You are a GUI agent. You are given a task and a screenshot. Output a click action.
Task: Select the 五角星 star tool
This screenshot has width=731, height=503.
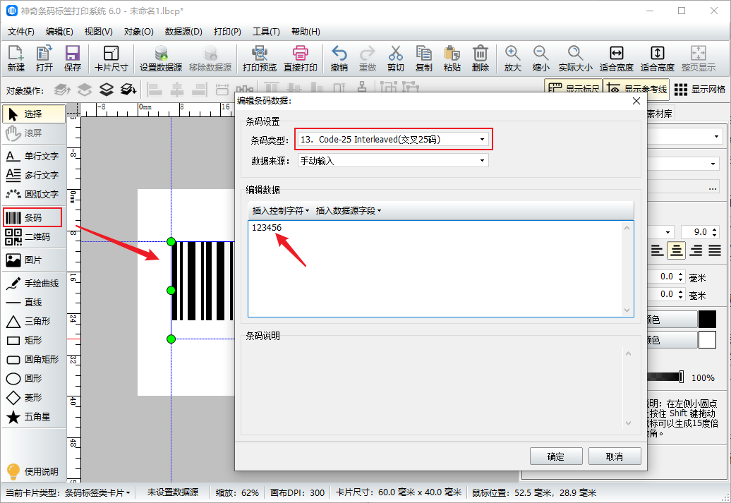tap(34, 417)
